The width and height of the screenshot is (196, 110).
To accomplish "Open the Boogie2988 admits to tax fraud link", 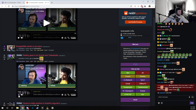I will [29, 46].
